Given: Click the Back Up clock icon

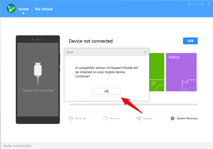Looking at the screenshot, I should click(71, 118).
